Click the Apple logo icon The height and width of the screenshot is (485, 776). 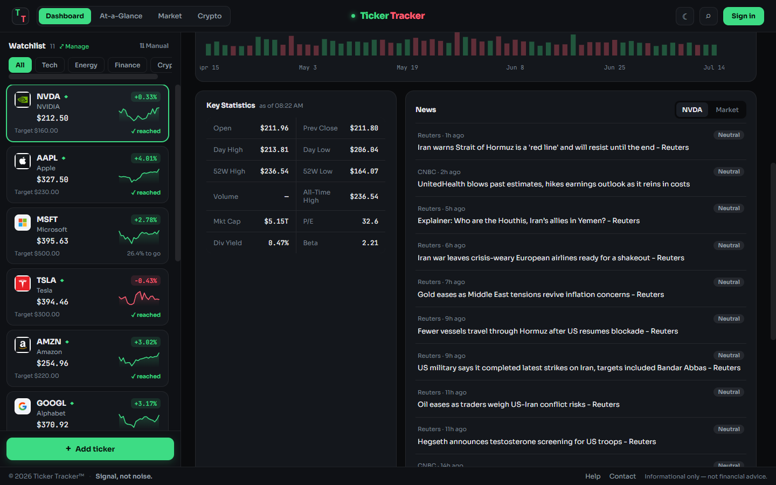click(23, 161)
